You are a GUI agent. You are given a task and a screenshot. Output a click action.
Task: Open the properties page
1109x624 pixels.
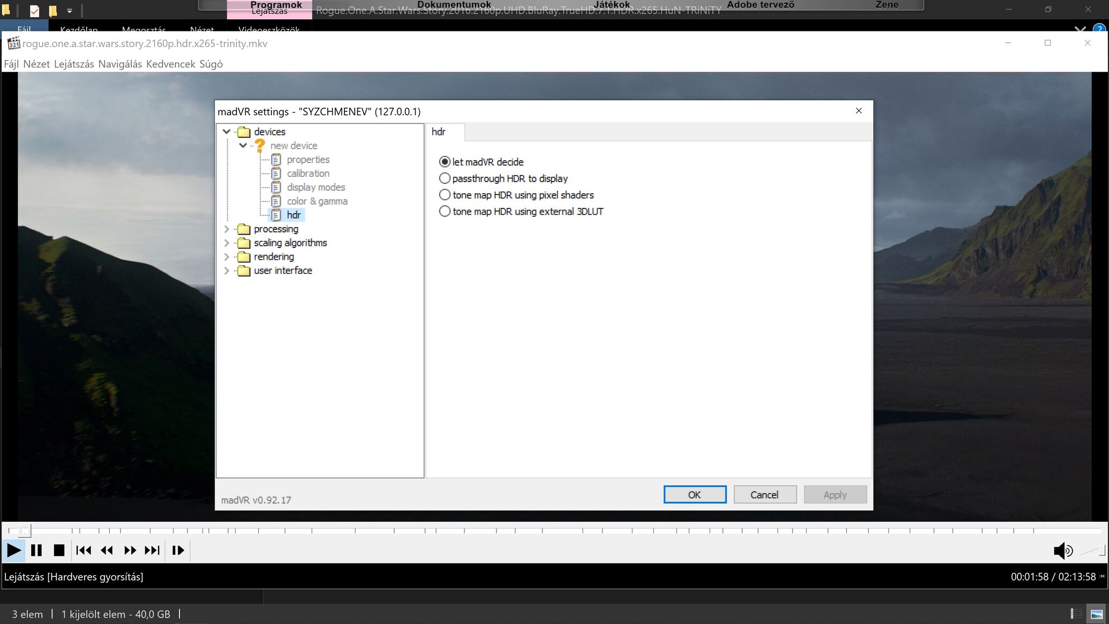(308, 160)
